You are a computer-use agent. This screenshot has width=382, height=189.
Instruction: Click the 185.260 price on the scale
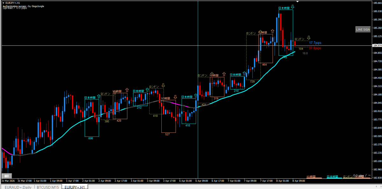[x=377, y=28]
